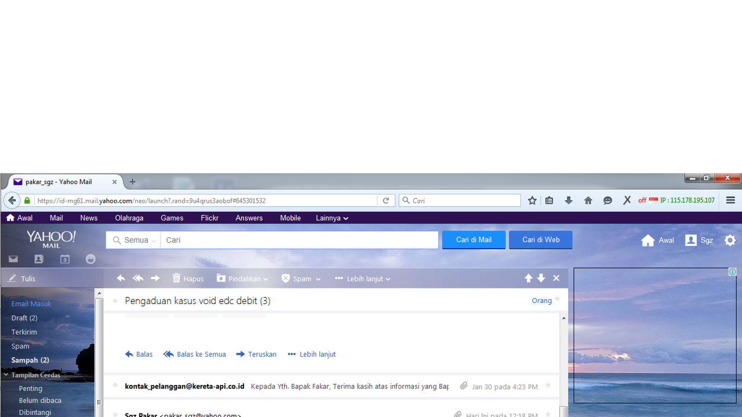The width and height of the screenshot is (742, 417).
Task: Open Mobile in the Yahoo navigation bar
Action: [290, 218]
